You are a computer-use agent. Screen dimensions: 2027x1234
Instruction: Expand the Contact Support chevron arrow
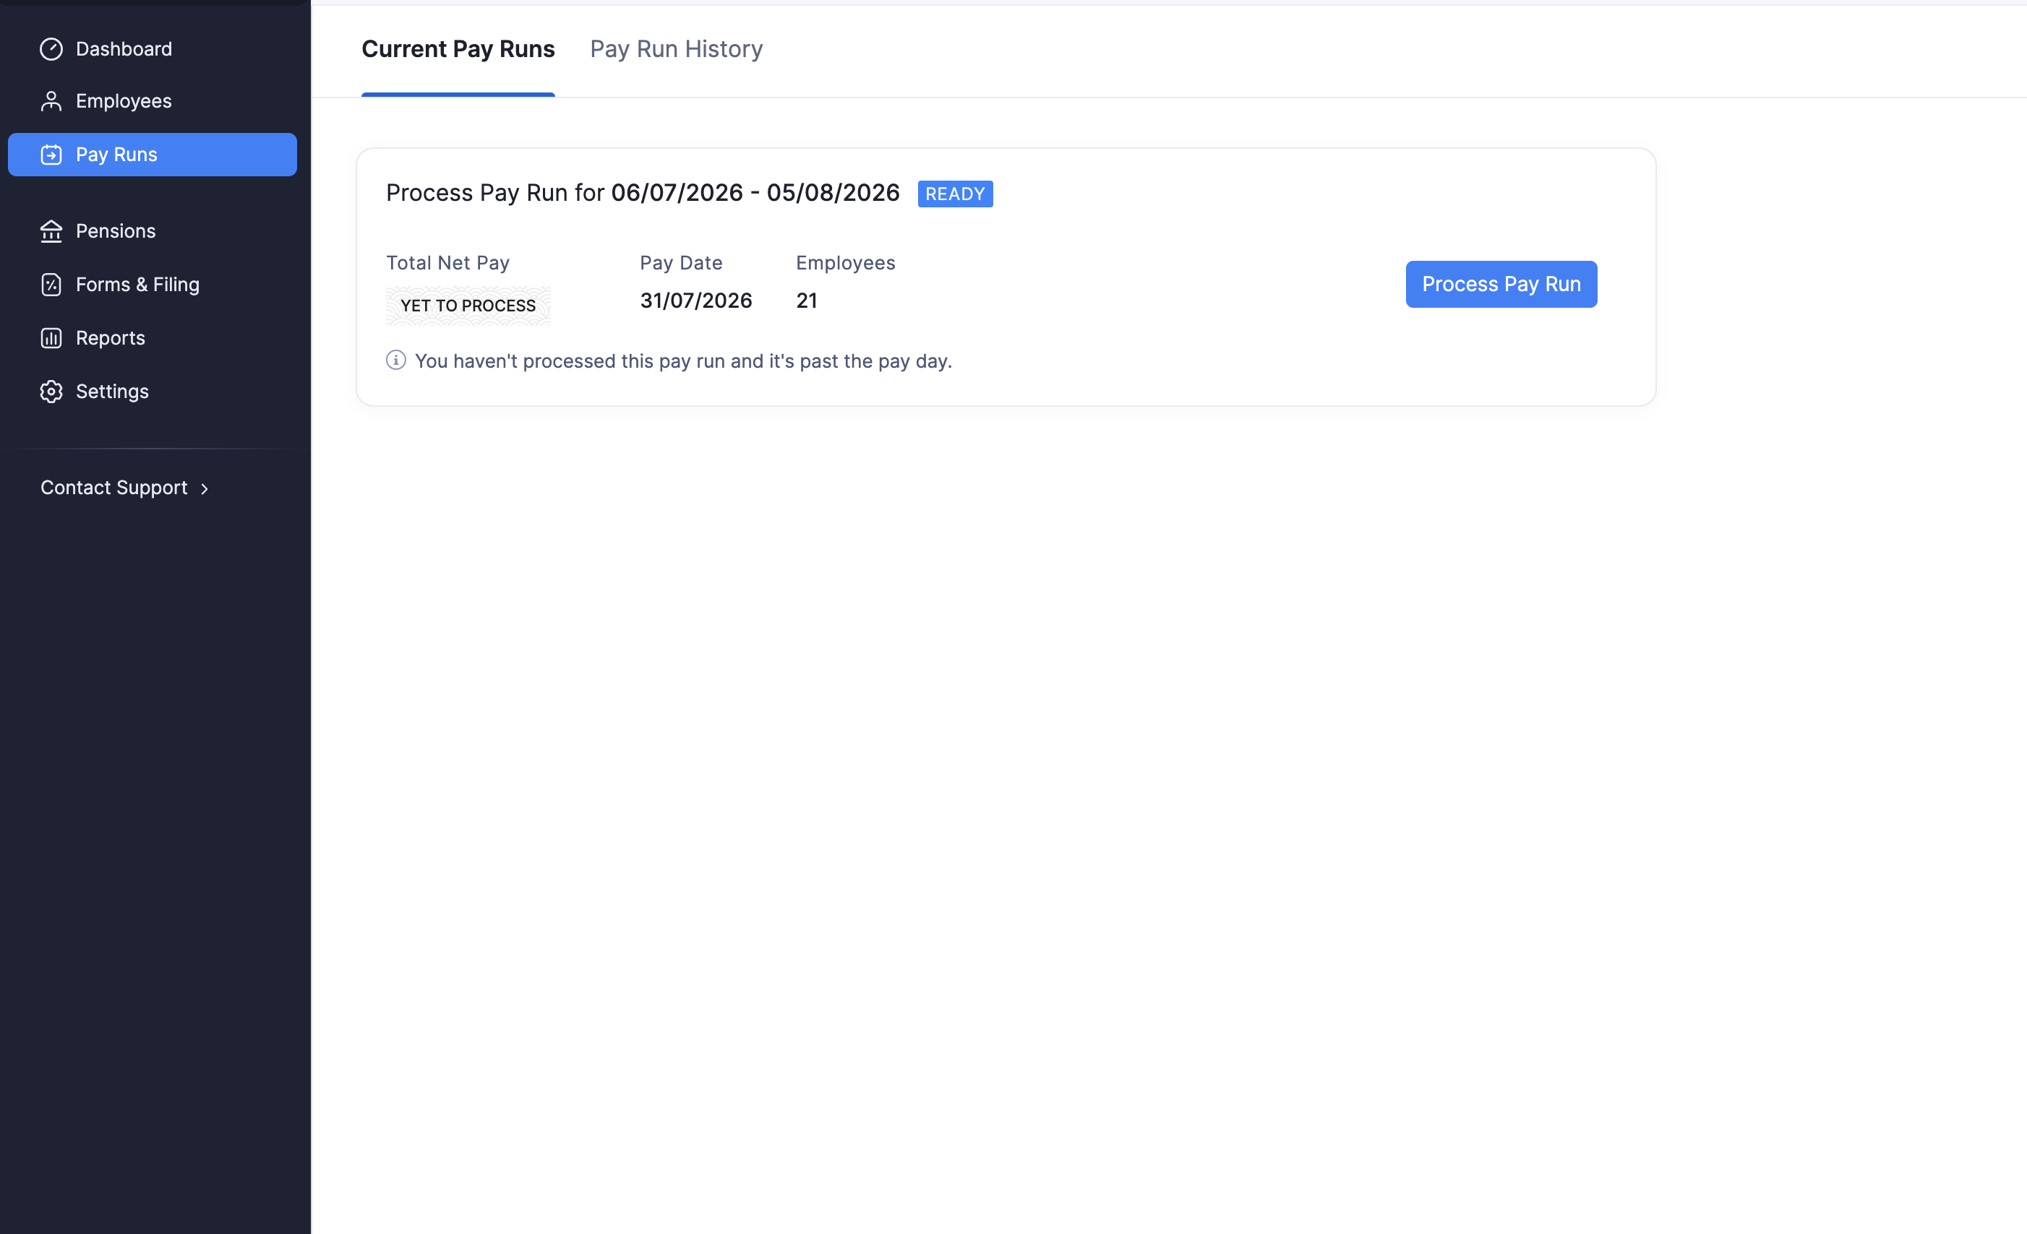point(204,489)
